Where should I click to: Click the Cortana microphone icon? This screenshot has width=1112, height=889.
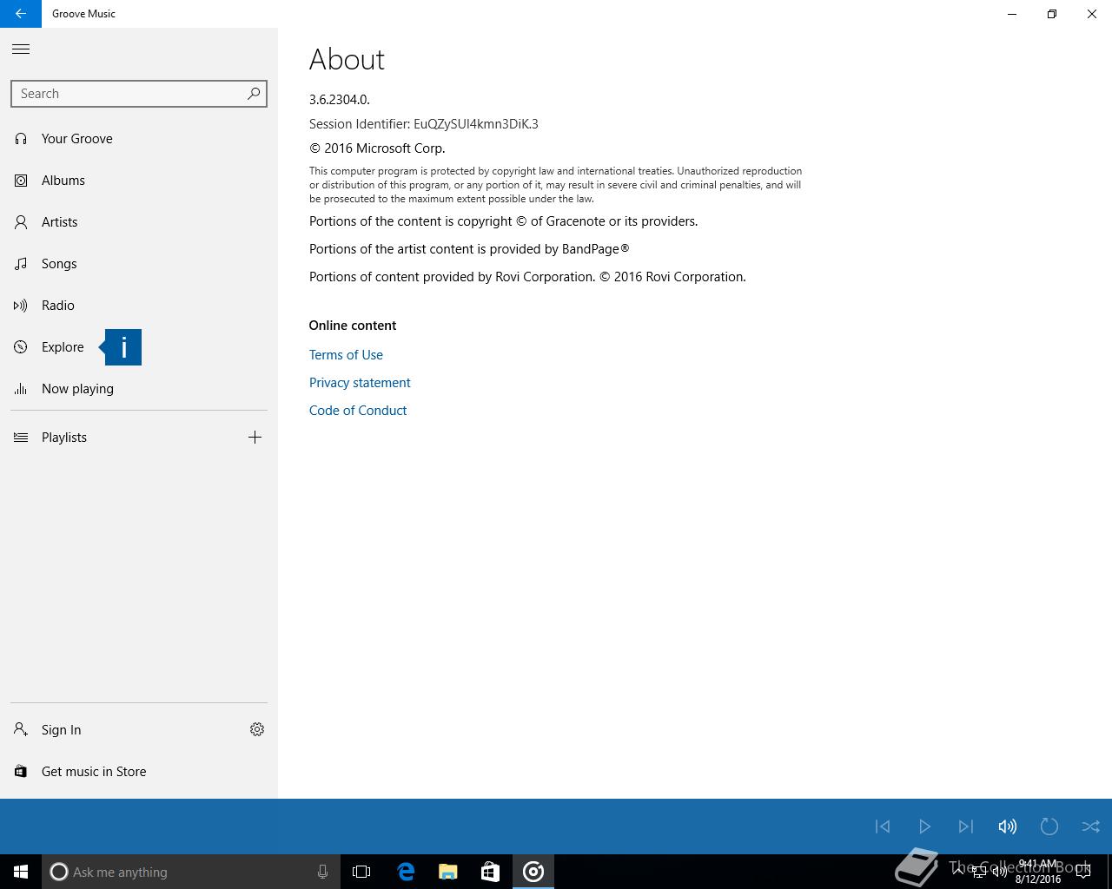click(322, 872)
